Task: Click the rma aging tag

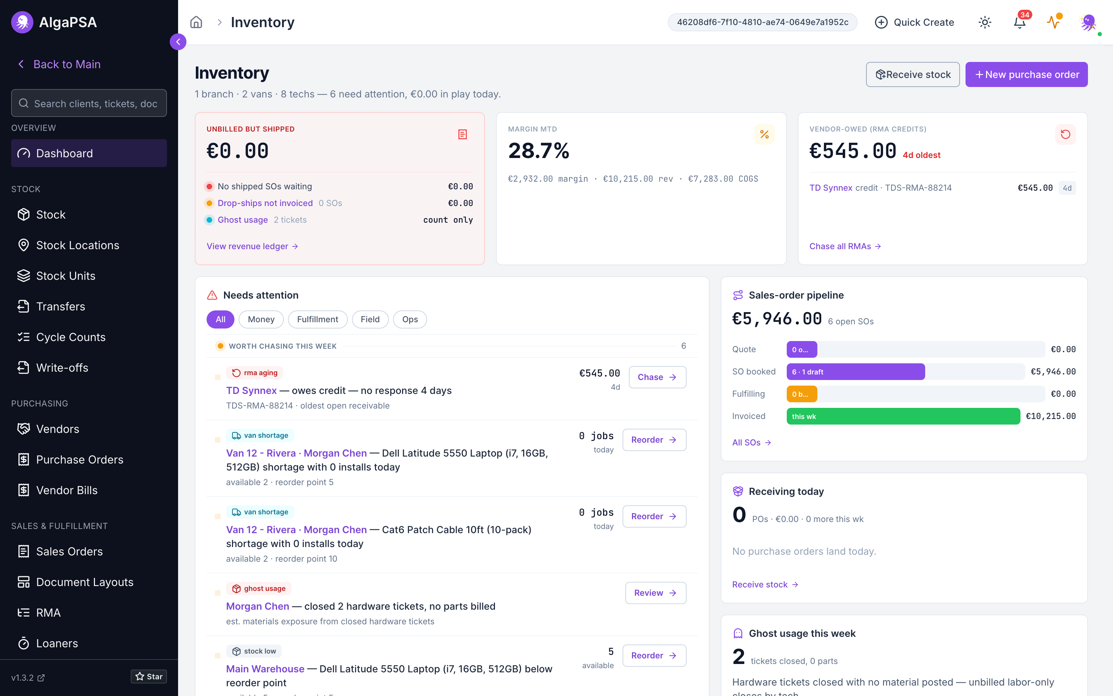Action: click(x=254, y=372)
